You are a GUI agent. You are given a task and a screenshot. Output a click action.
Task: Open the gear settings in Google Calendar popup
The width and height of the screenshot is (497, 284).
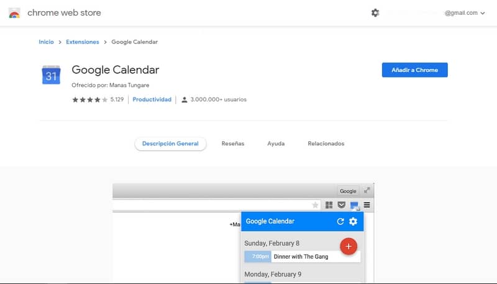353,221
